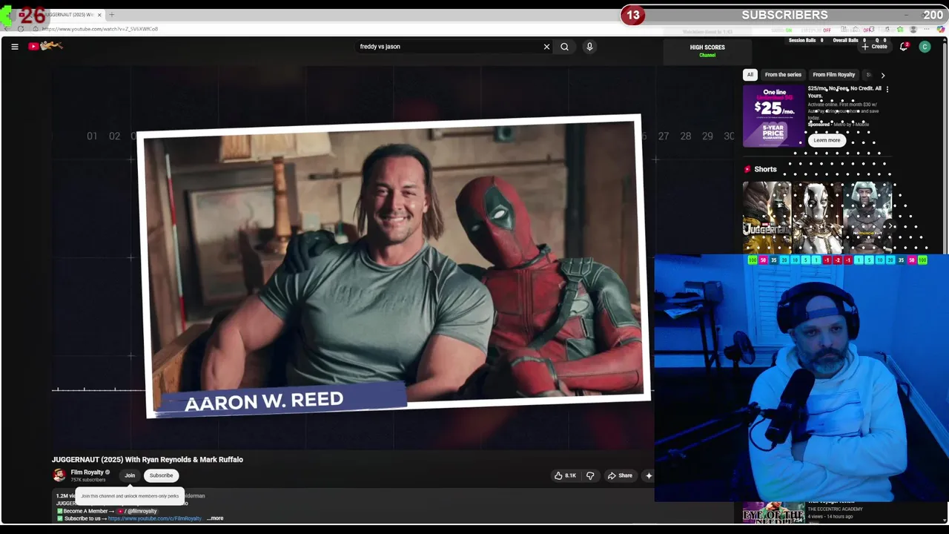
Task: Click the video title JUGGERNAUT (2025)
Action: coord(148,460)
